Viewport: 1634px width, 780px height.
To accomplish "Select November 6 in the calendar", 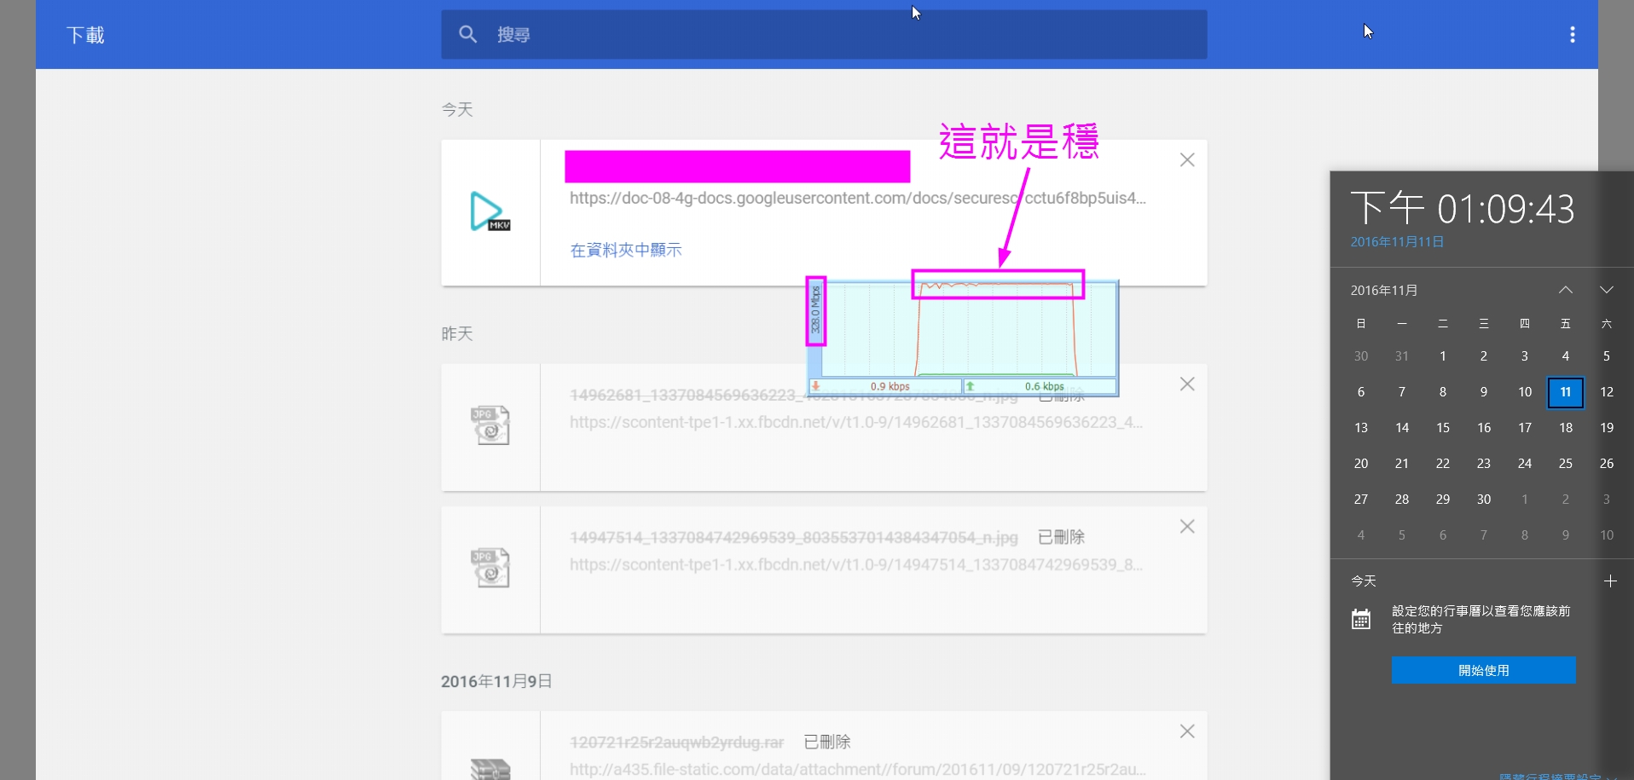I will (x=1361, y=392).
